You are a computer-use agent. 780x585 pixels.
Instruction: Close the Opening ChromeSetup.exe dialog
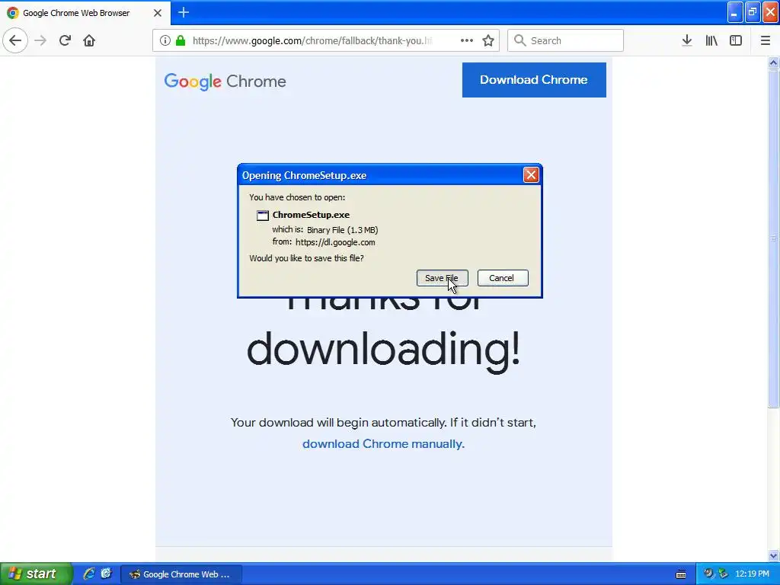531,174
